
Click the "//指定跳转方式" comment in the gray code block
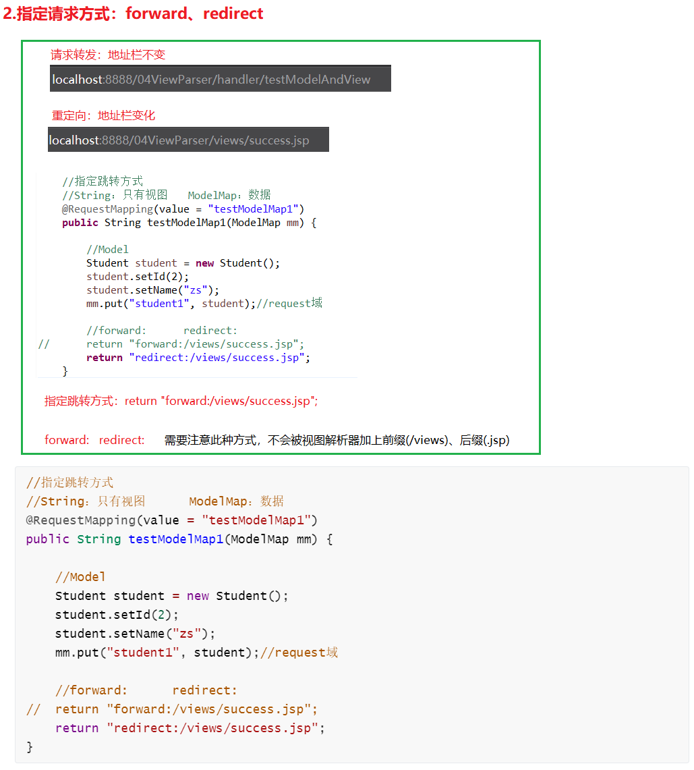pos(69,483)
